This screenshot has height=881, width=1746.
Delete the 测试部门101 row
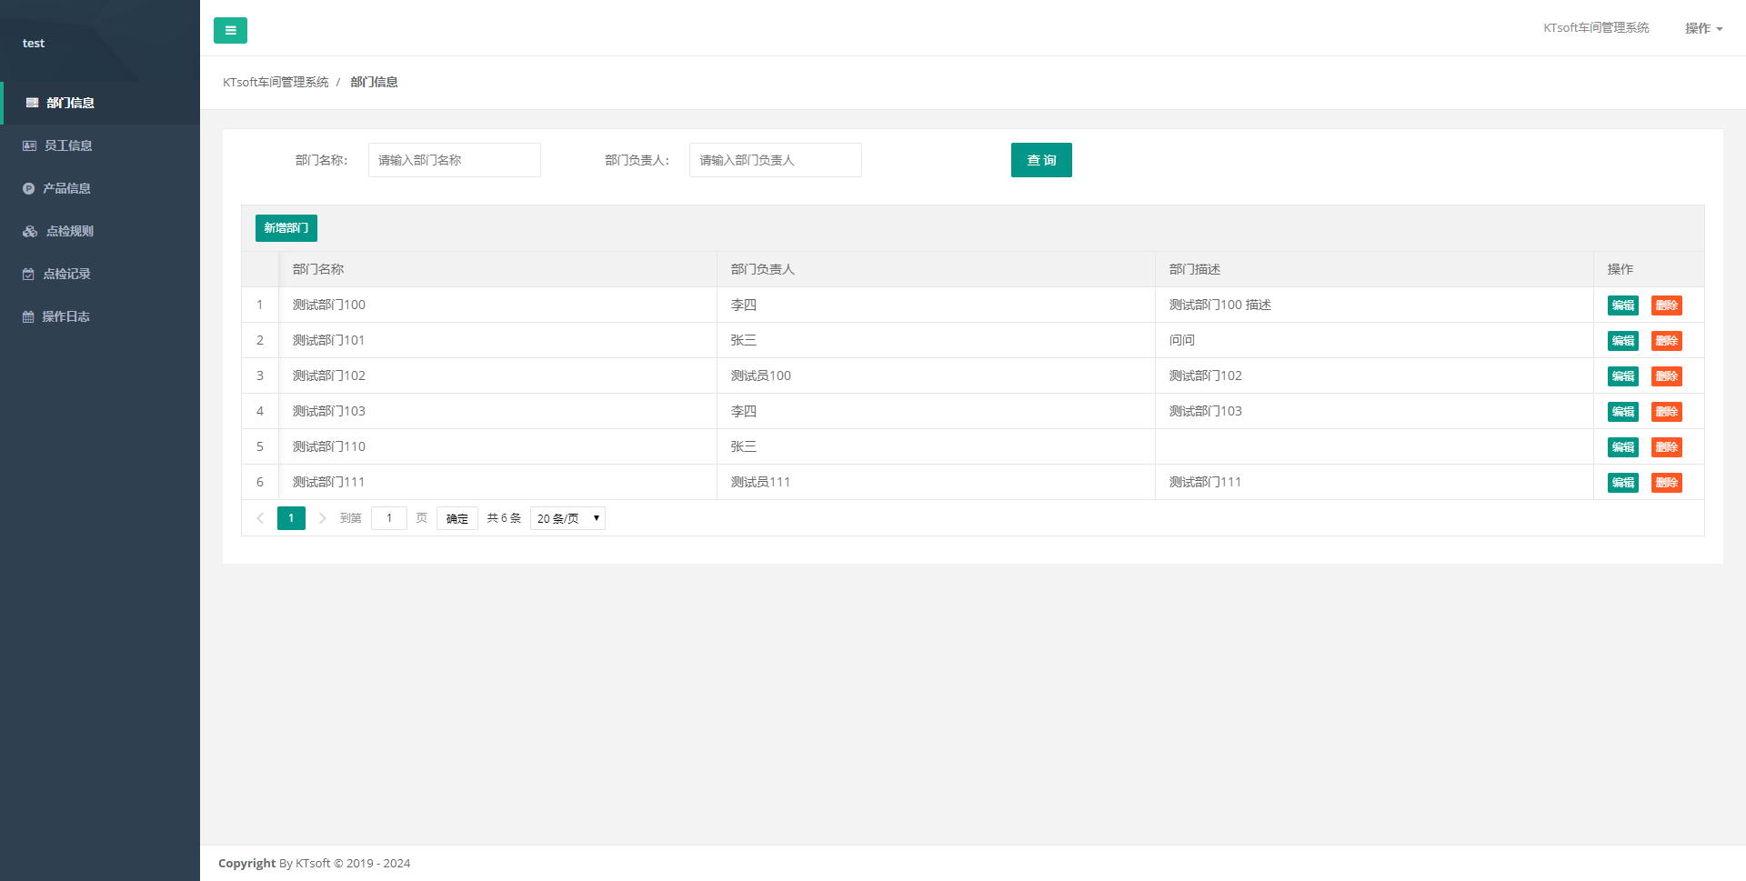tap(1667, 341)
